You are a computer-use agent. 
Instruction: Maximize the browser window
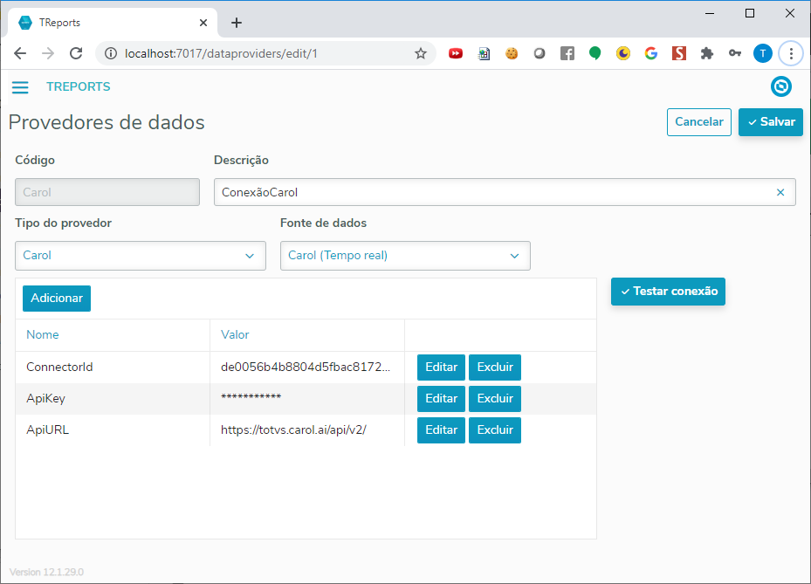click(749, 13)
